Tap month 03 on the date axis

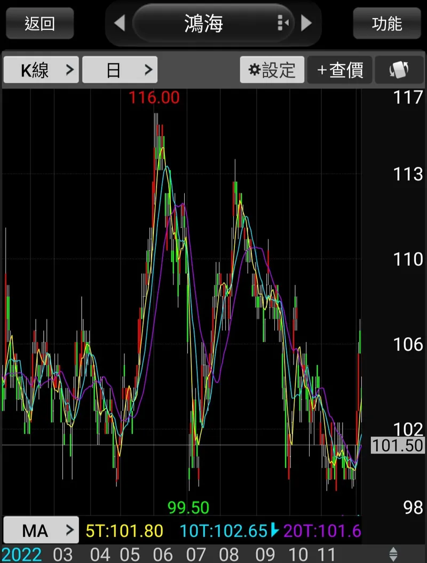(x=63, y=554)
